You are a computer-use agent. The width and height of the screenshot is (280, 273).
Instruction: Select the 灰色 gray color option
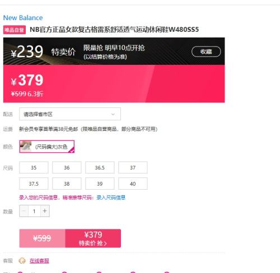(47, 147)
